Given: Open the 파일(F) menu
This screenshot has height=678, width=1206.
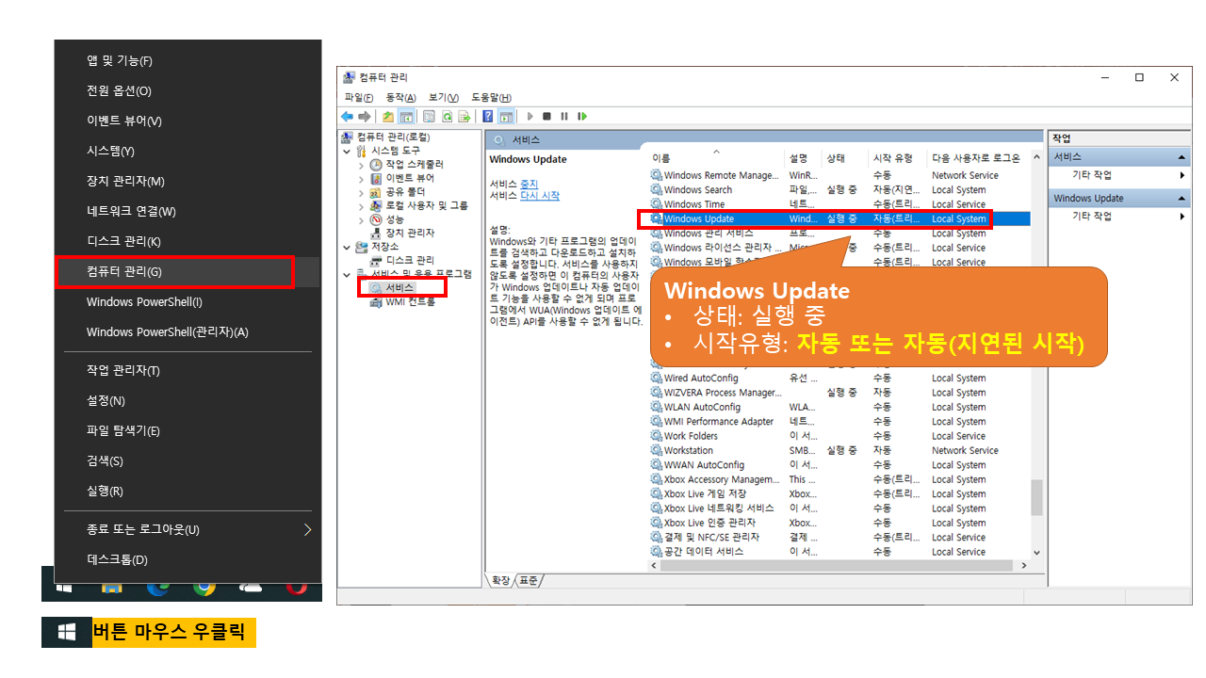Looking at the screenshot, I should (x=359, y=98).
